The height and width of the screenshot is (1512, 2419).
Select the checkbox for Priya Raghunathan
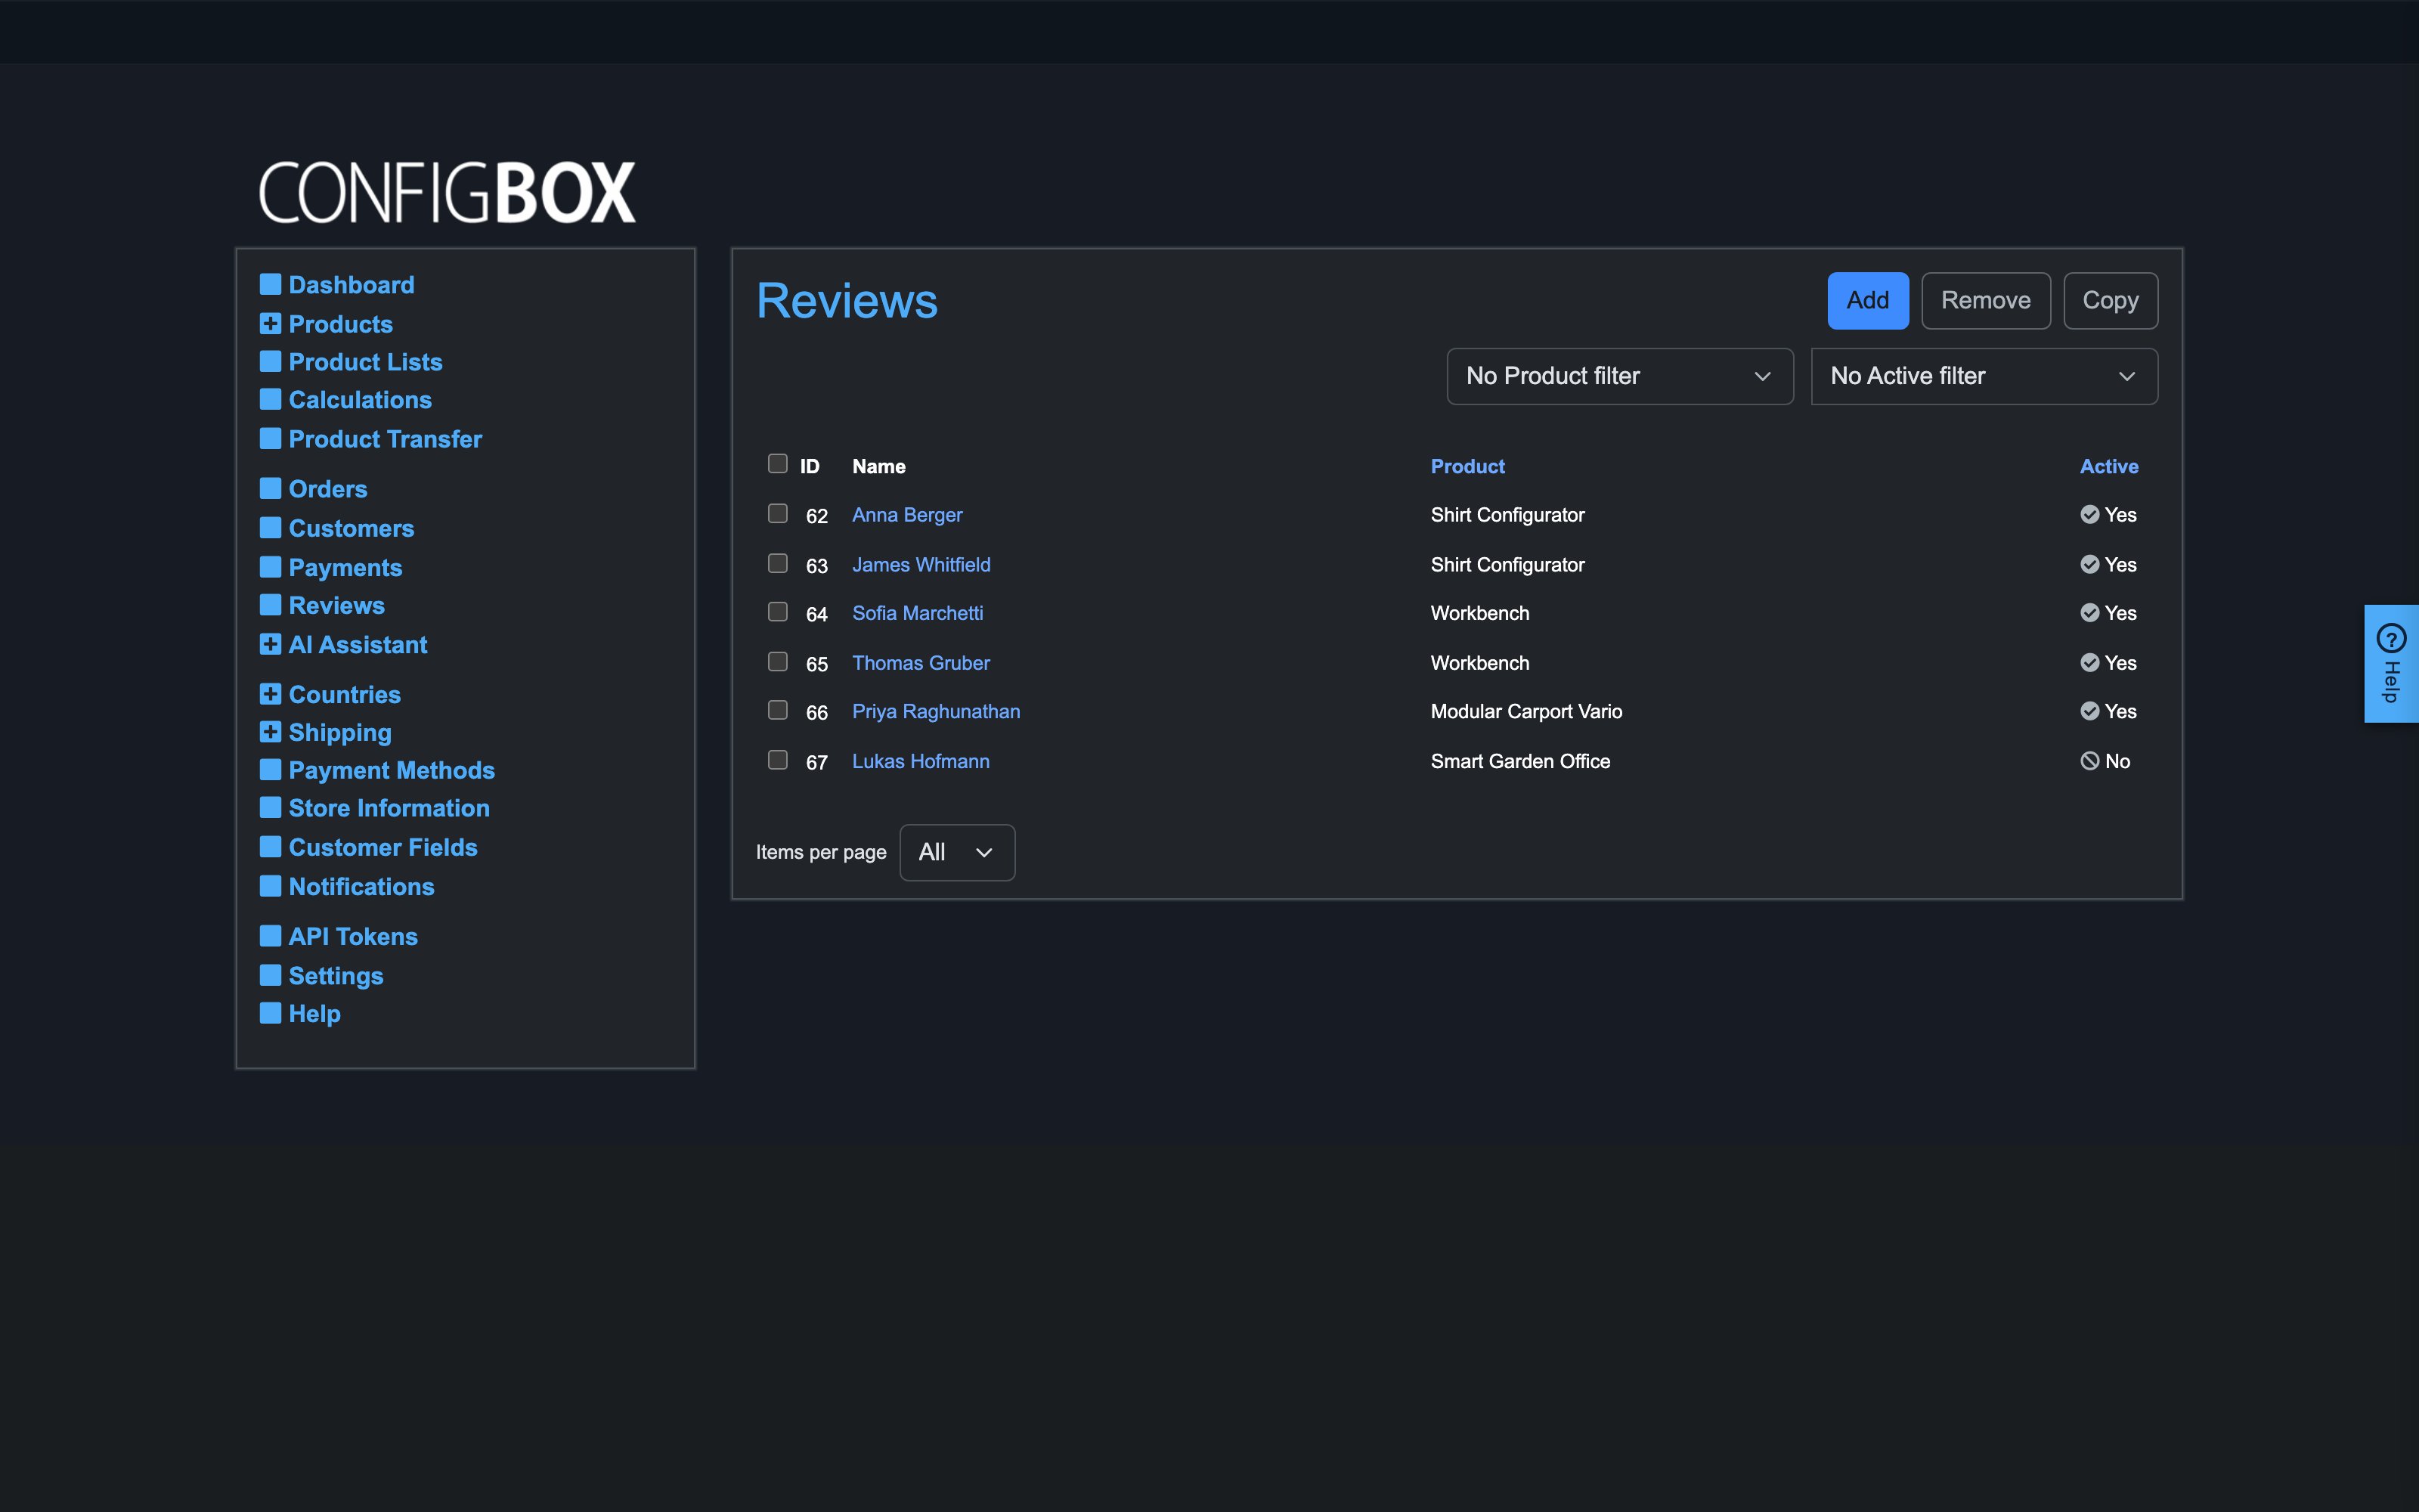point(778,709)
